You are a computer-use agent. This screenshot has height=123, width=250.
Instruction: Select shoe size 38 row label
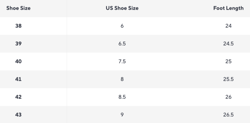[x=18, y=26]
